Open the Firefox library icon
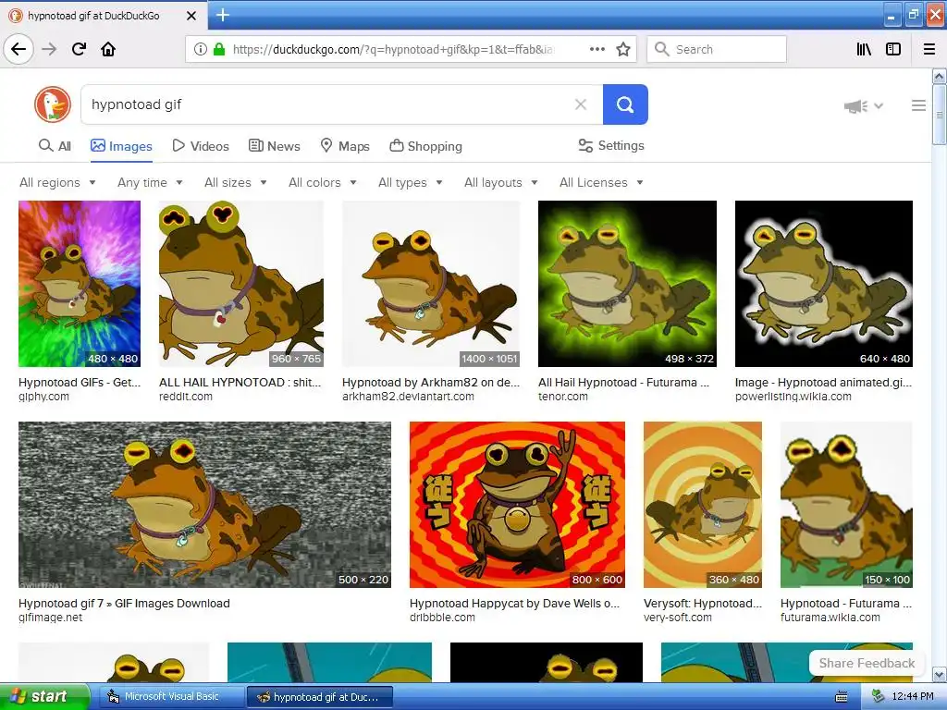The height and width of the screenshot is (710, 947). pos(864,49)
